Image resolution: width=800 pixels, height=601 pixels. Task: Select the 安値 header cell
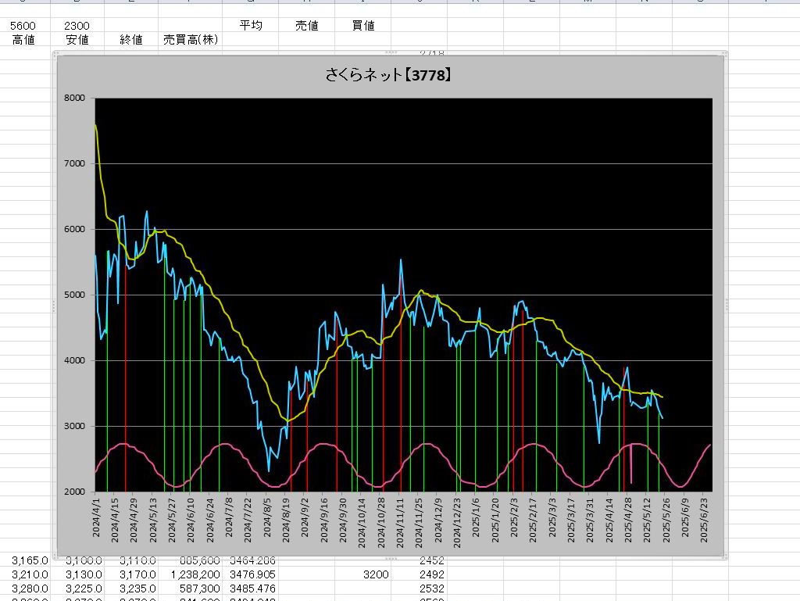(77, 40)
